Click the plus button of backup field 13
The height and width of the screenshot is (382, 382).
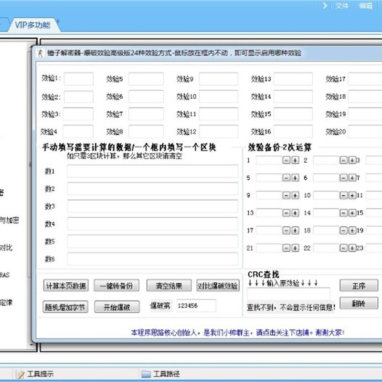click(x=295, y=213)
